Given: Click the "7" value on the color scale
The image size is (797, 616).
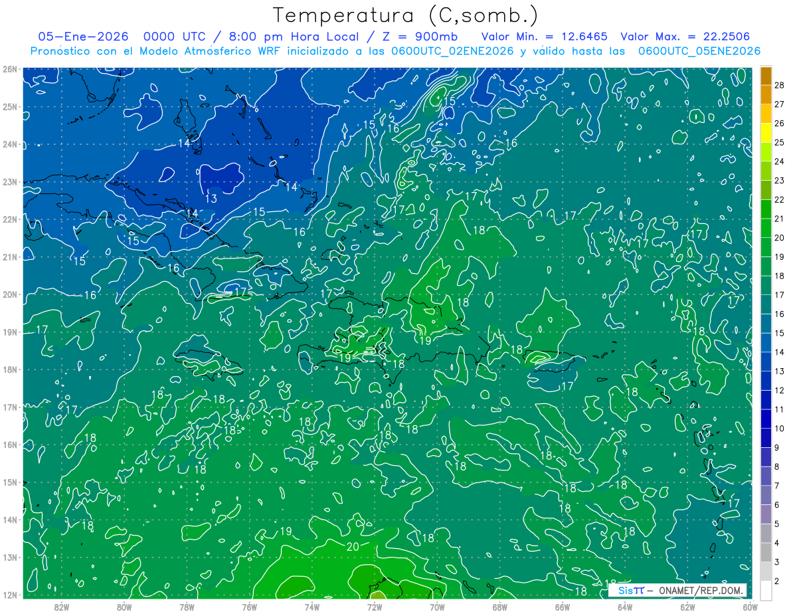Looking at the screenshot, I should [x=778, y=486].
